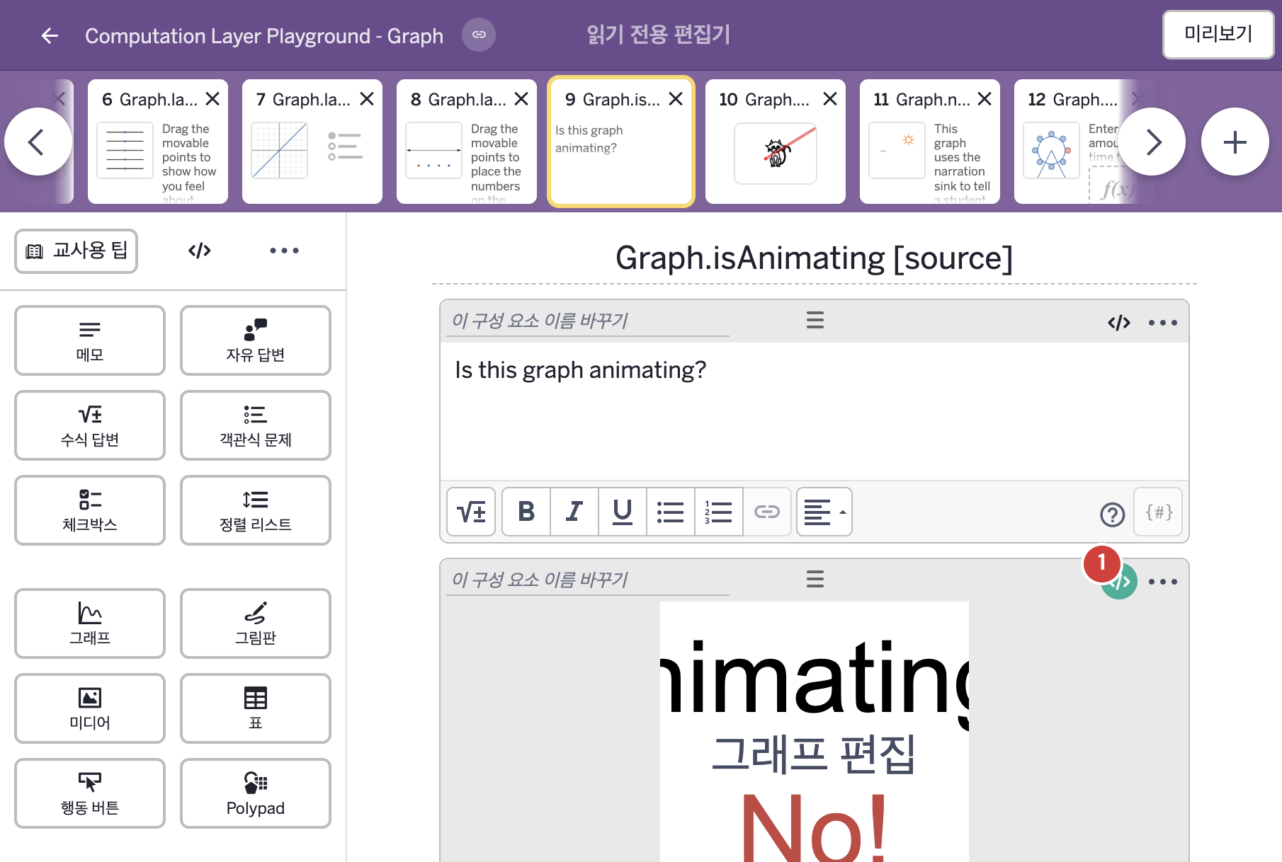
Task: Insert variable with the {#} button
Action: [x=1159, y=512]
